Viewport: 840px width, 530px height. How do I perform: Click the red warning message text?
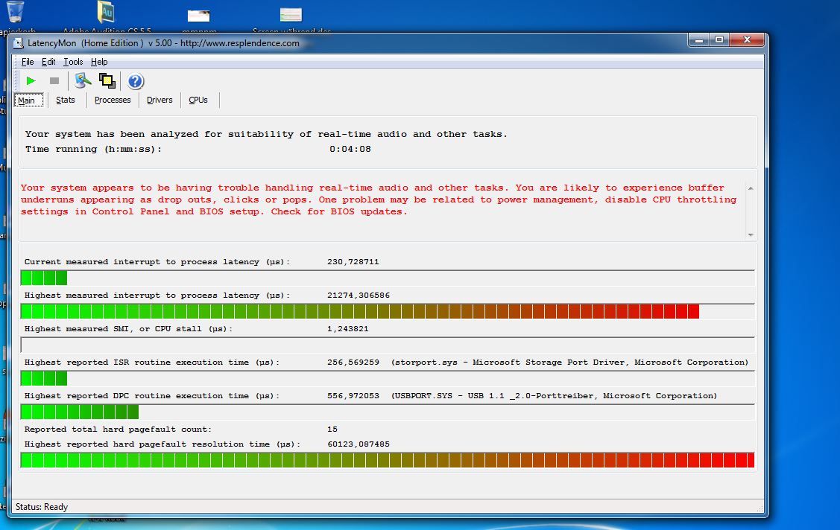pos(379,199)
